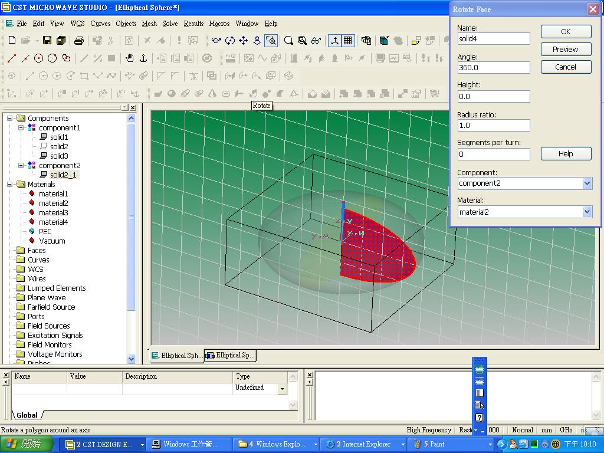Open the WCS menu
Viewport: 604px width, 453px height.
coord(77,24)
